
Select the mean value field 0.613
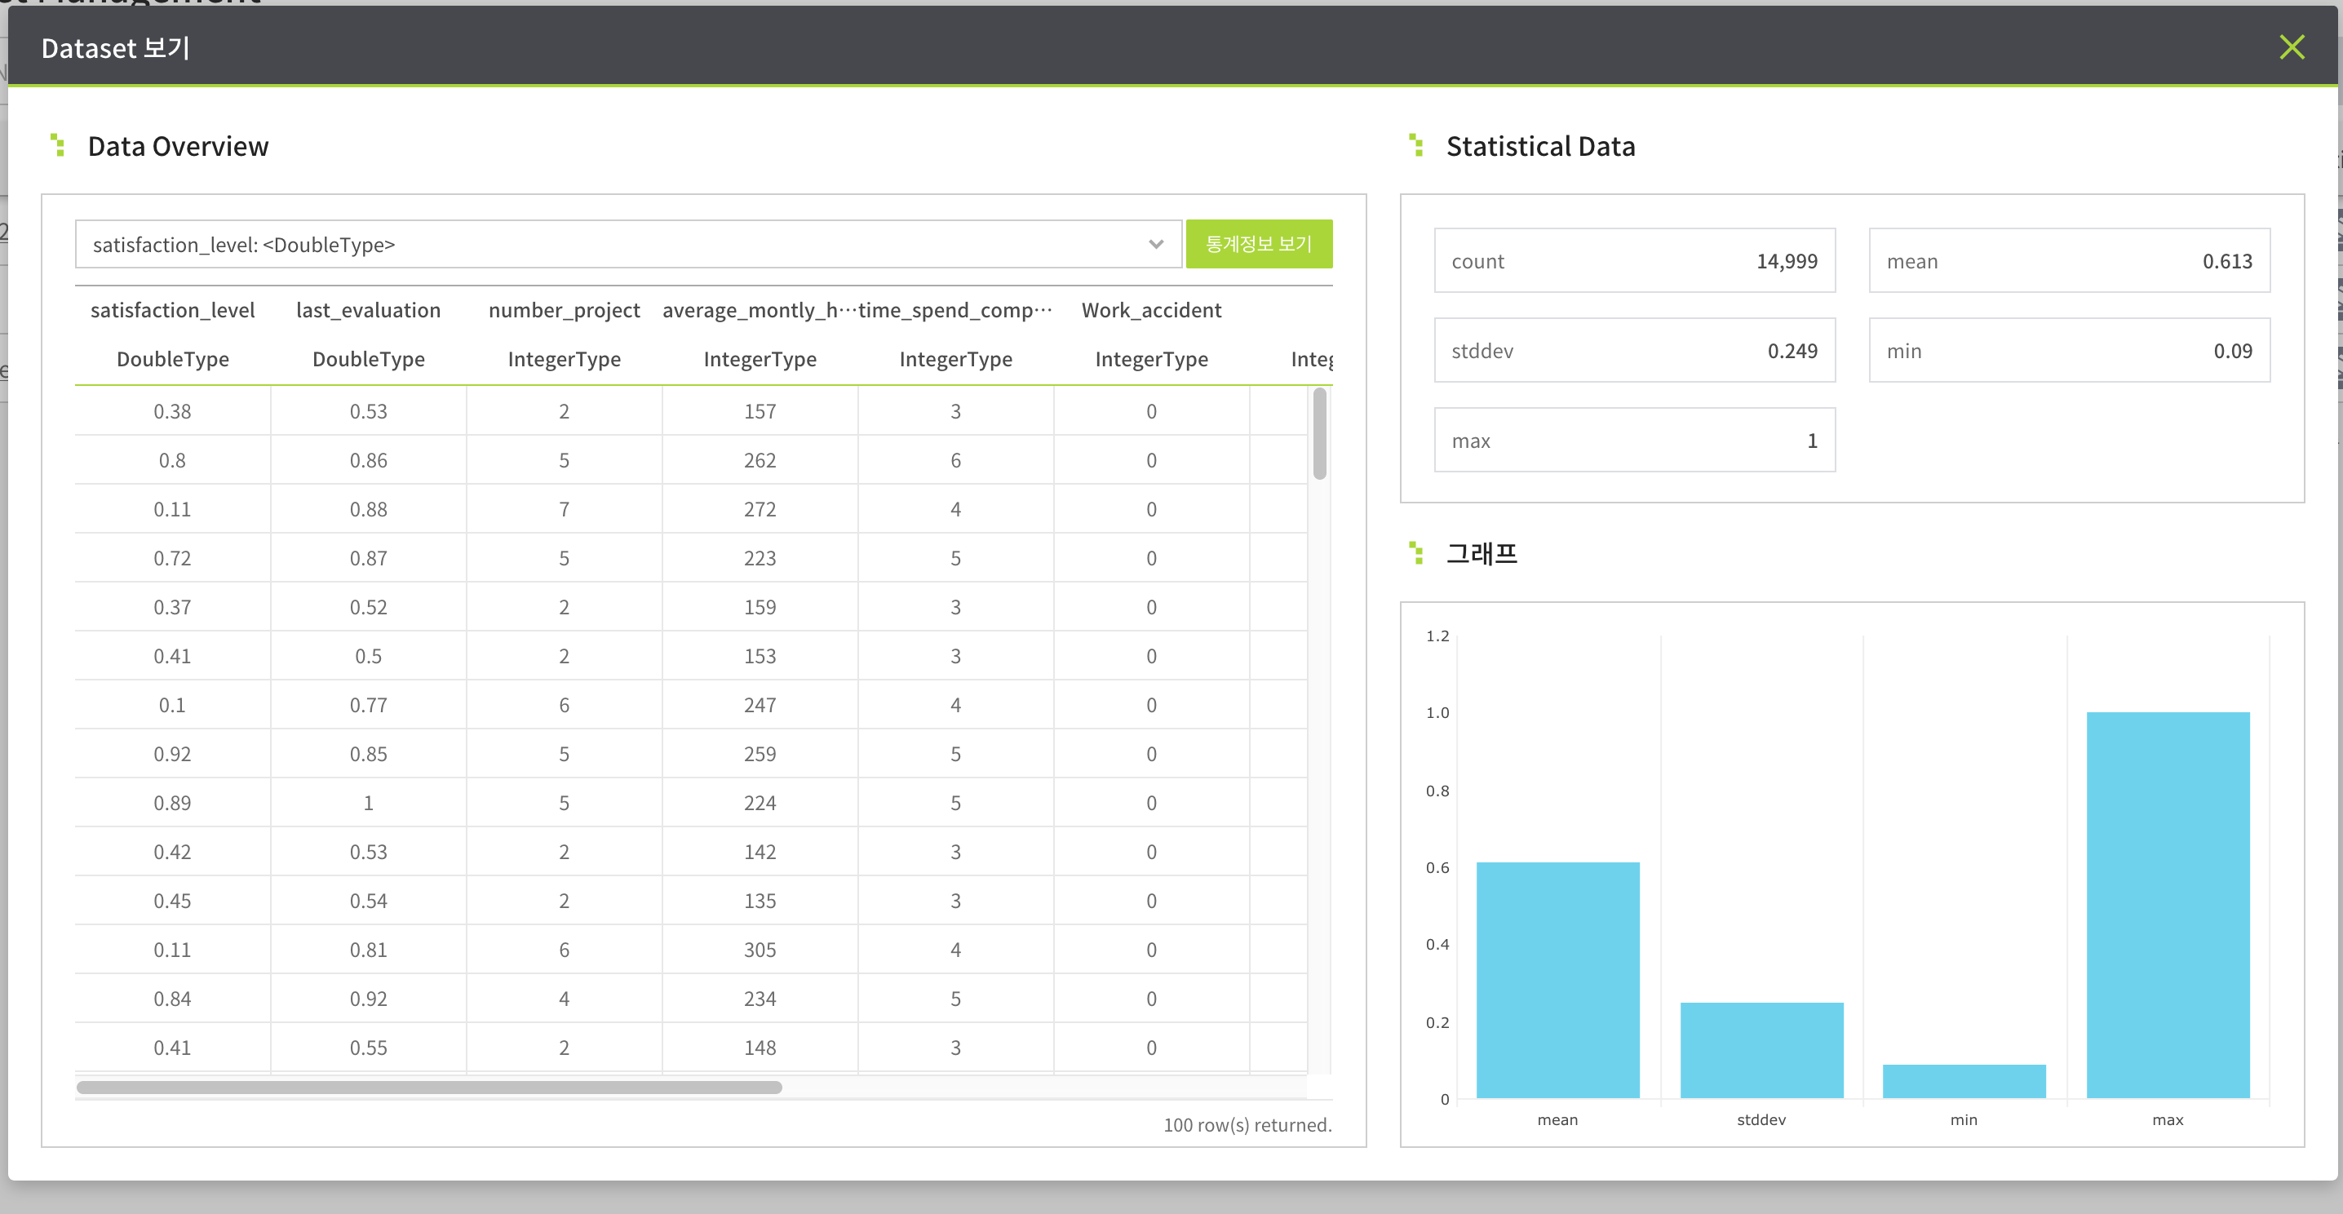[2069, 261]
